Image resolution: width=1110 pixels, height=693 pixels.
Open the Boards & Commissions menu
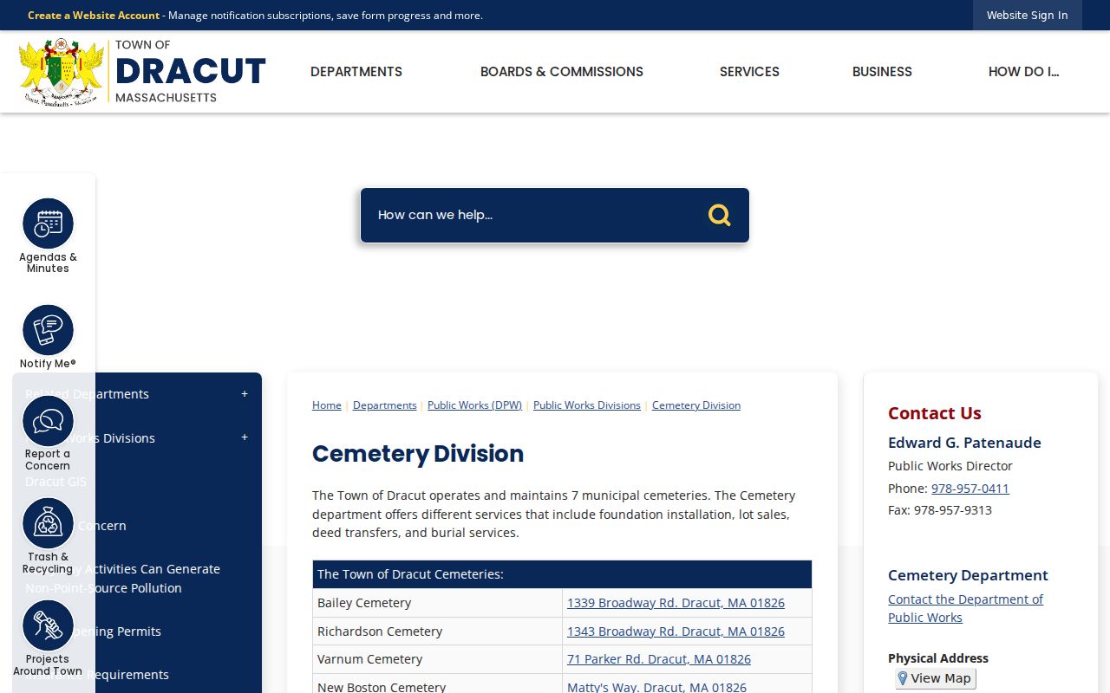coord(562,72)
